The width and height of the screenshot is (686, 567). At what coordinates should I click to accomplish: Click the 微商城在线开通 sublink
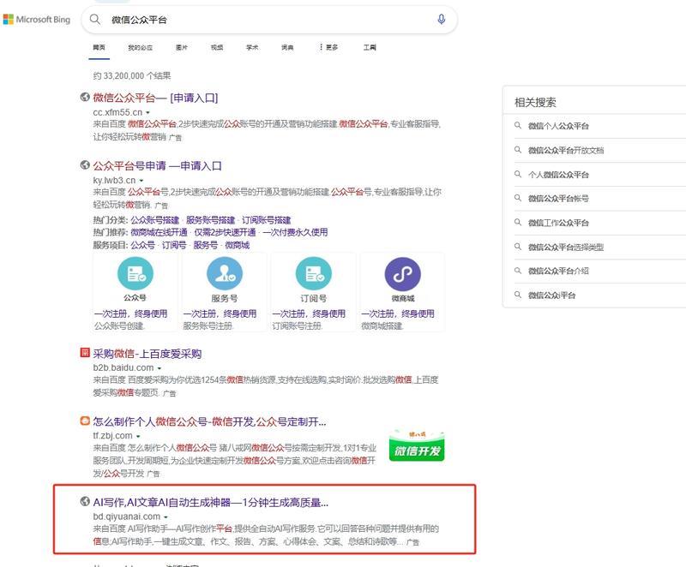(x=159, y=232)
